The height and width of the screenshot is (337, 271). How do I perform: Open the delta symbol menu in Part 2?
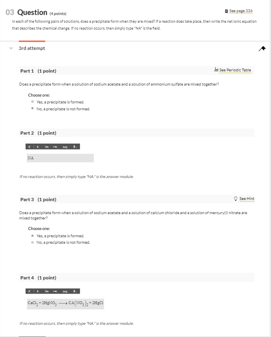pyautogui.click(x=75, y=147)
